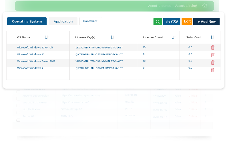This screenshot has height=141, width=227.
Task: Click 'Mozilla firefox' in the background list
Action: tap(31, 109)
